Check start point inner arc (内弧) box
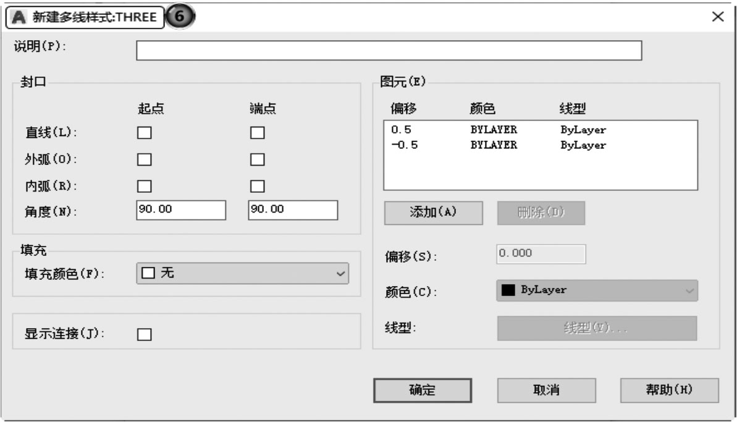 (144, 186)
